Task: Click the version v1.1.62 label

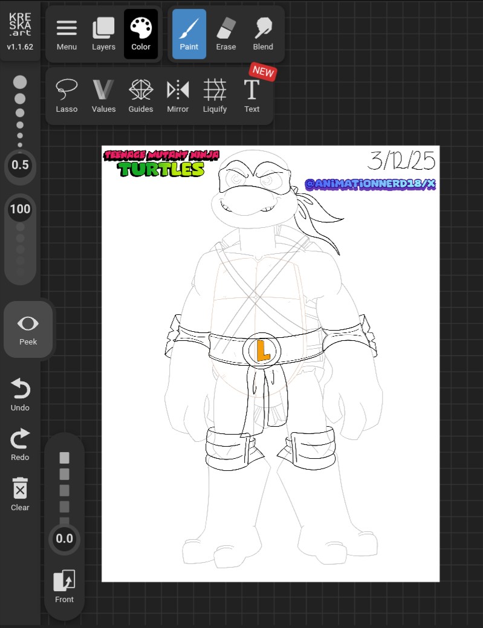Action: click(20, 47)
